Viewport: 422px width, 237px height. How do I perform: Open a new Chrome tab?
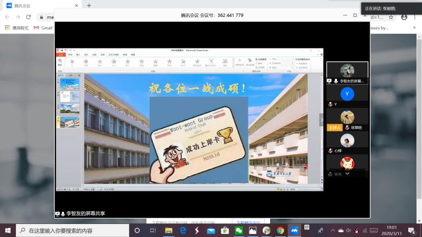tap(89, 5)
